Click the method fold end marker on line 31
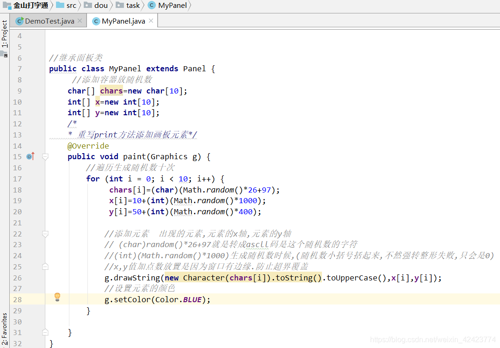 45,332
